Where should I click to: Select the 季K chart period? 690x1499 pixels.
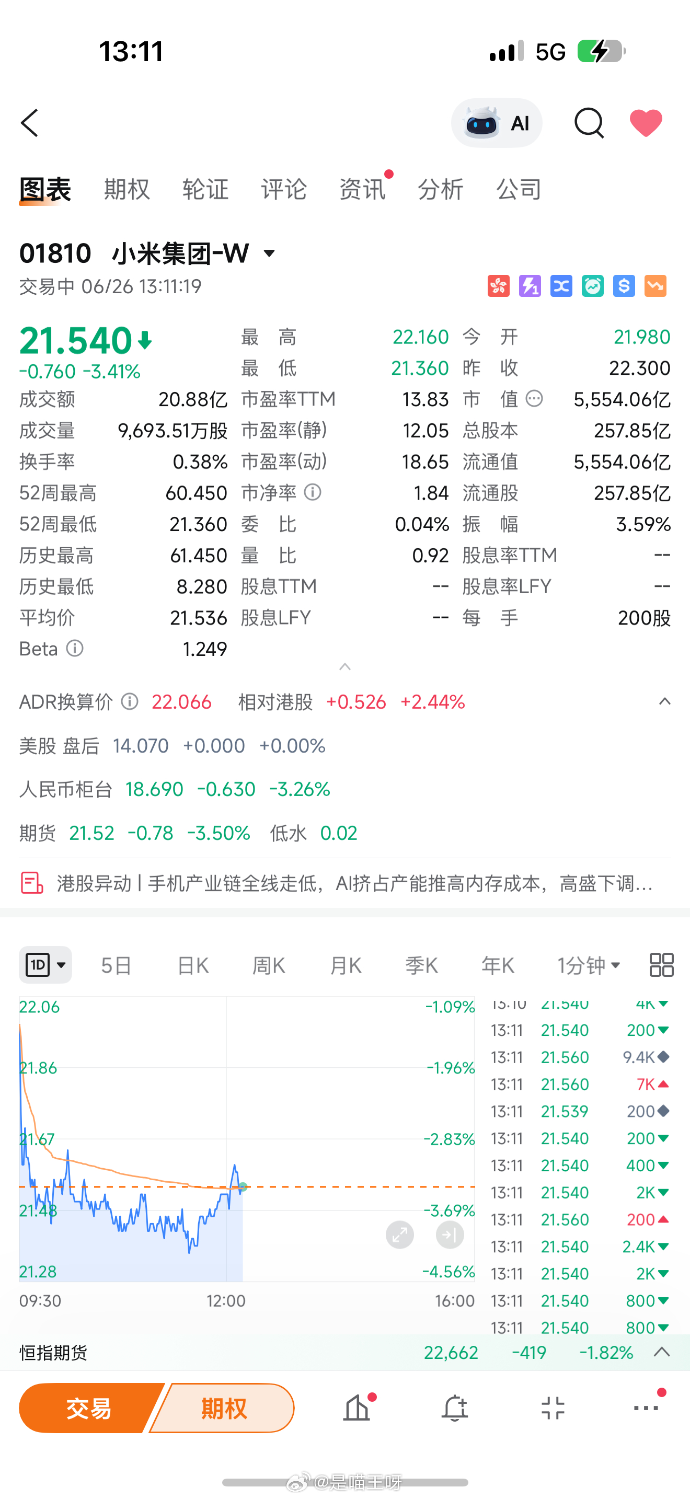coord(421,965)
